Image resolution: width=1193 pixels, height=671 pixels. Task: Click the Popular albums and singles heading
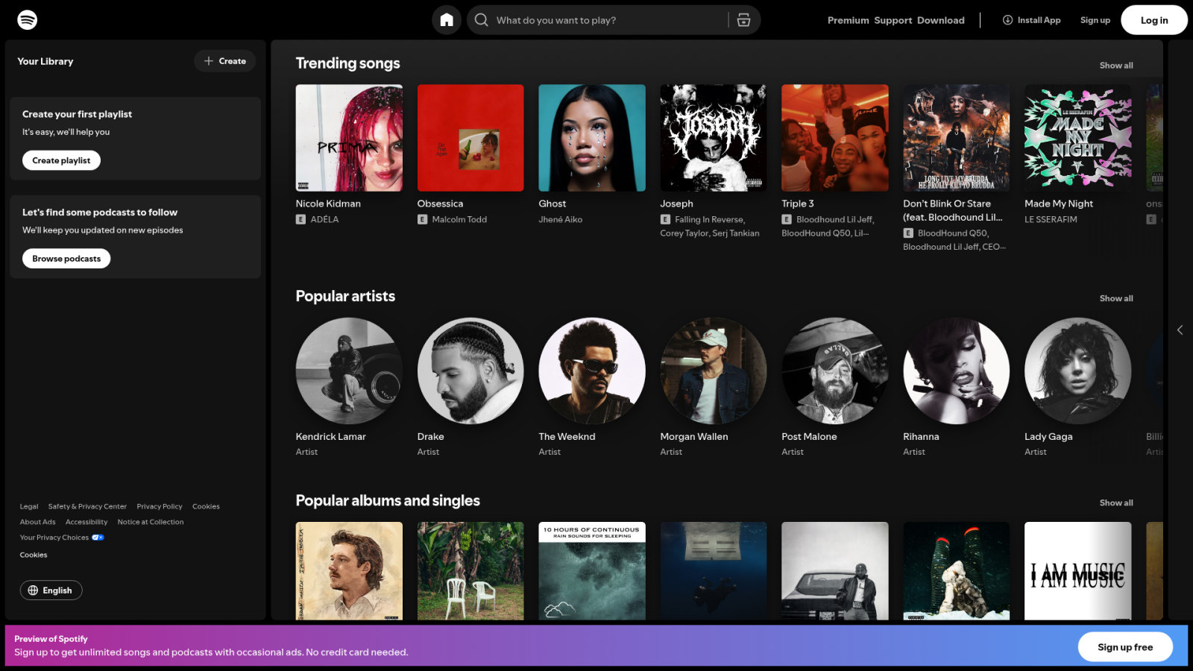(x=388, y=501)
